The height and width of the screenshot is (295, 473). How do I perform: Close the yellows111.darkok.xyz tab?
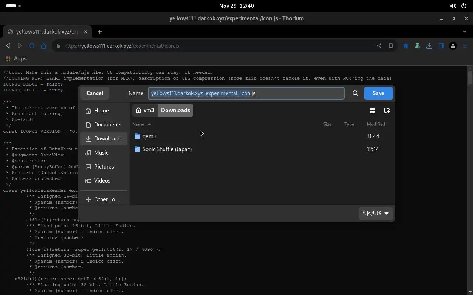point(86,32)
